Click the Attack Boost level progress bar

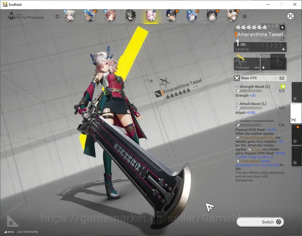point(249,108)
